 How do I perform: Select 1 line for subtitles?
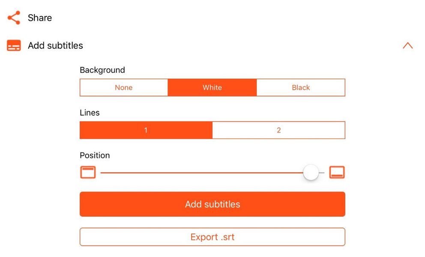146,130
